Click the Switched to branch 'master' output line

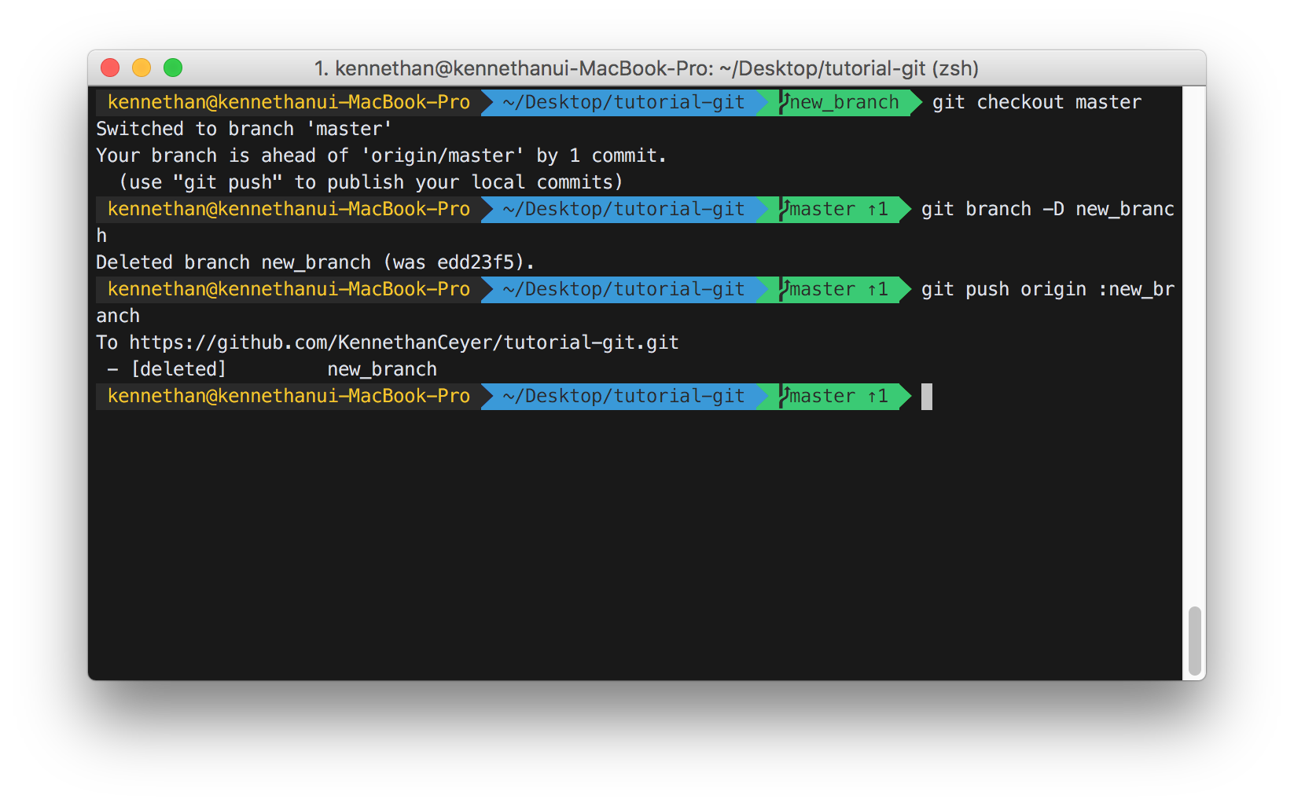244,128
